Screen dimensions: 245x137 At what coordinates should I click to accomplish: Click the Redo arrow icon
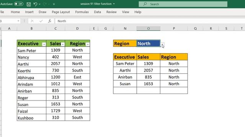[45, 4]
